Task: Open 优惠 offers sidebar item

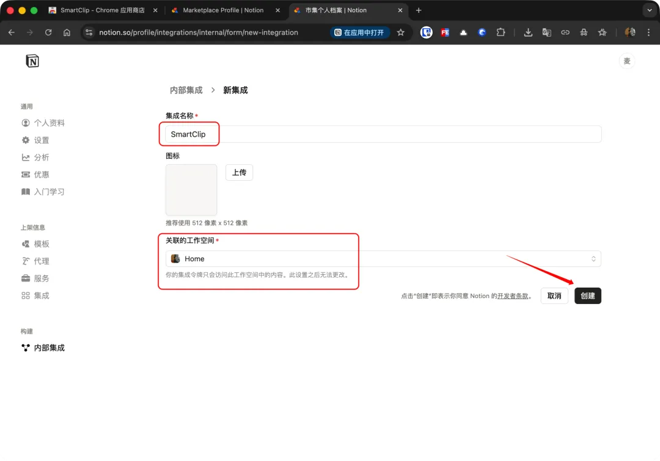Action: (35, 175)
